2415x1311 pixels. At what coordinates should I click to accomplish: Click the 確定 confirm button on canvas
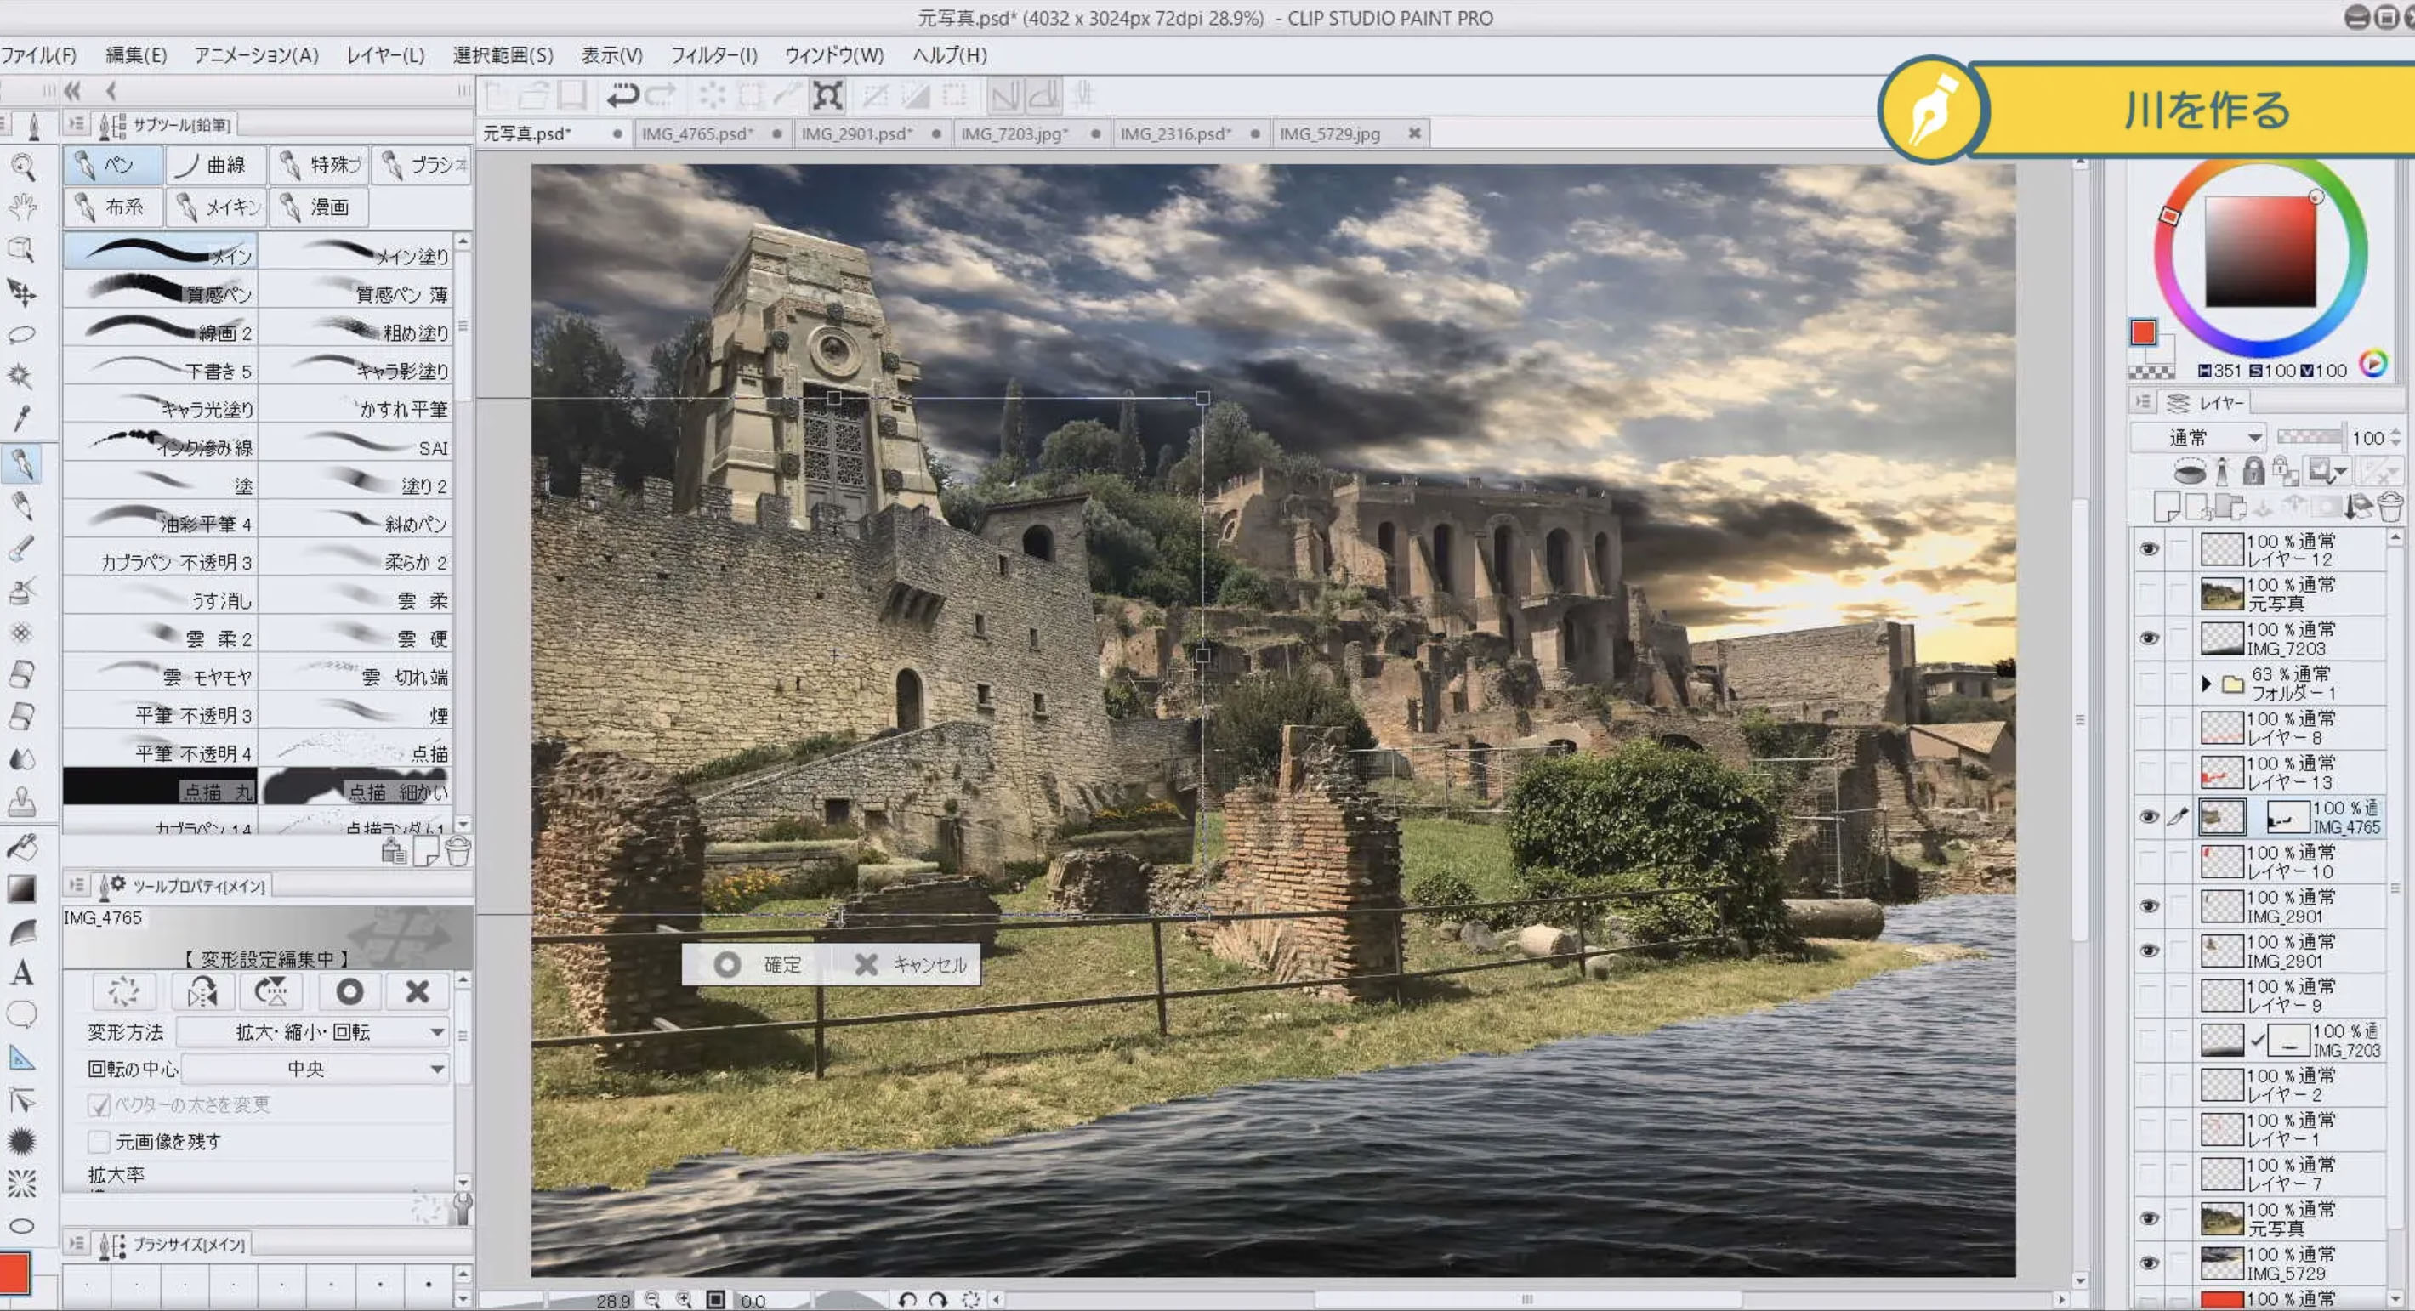[x=759, y=964]
